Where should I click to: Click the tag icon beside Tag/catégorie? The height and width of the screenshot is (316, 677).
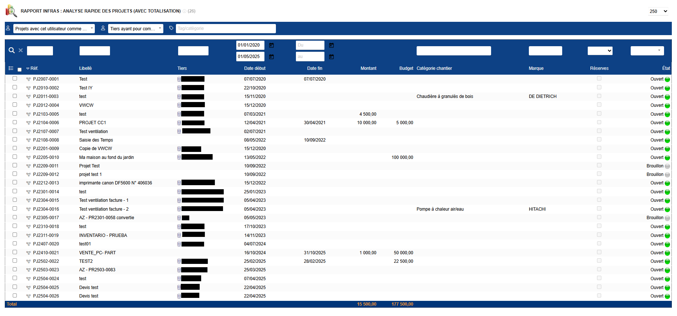tap(171, 28)
